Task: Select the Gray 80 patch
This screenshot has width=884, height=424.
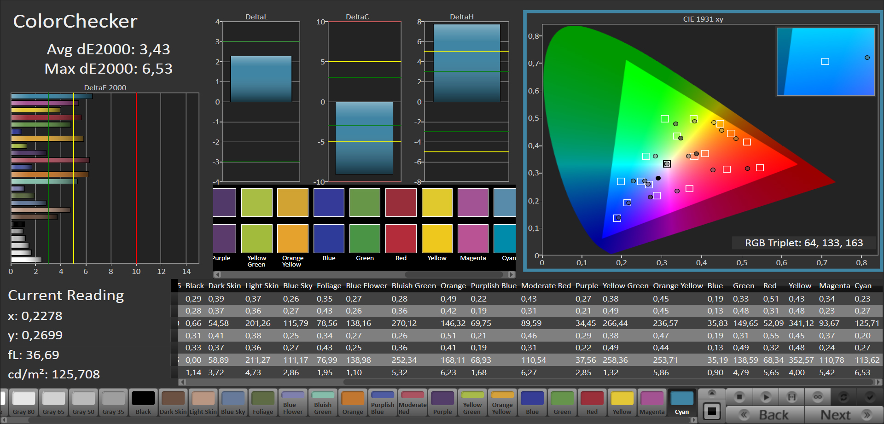Action: (x=23, y=403)
